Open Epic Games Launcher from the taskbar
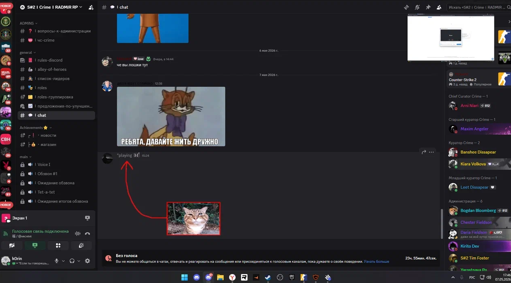Screen dimensions: 511x283 click(292, 277)
